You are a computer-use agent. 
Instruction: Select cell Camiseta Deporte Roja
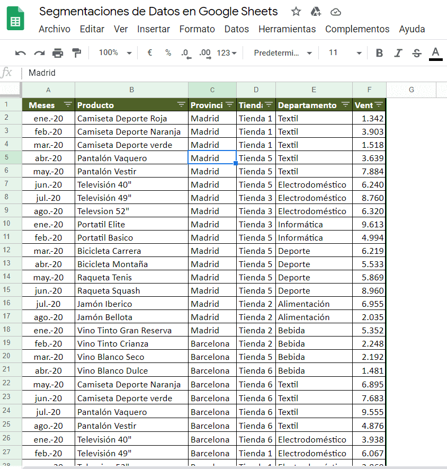coord(131,118)
